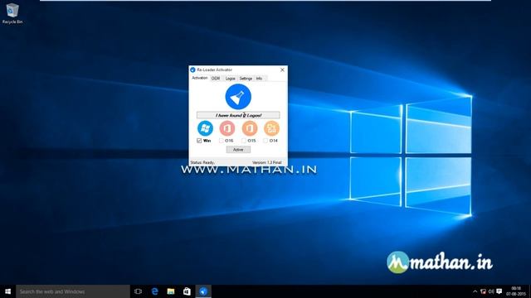Click the 'Search the web and Windows' box
Image resolution: width=531 pixels, height=298 pixels.
(73, 291)
